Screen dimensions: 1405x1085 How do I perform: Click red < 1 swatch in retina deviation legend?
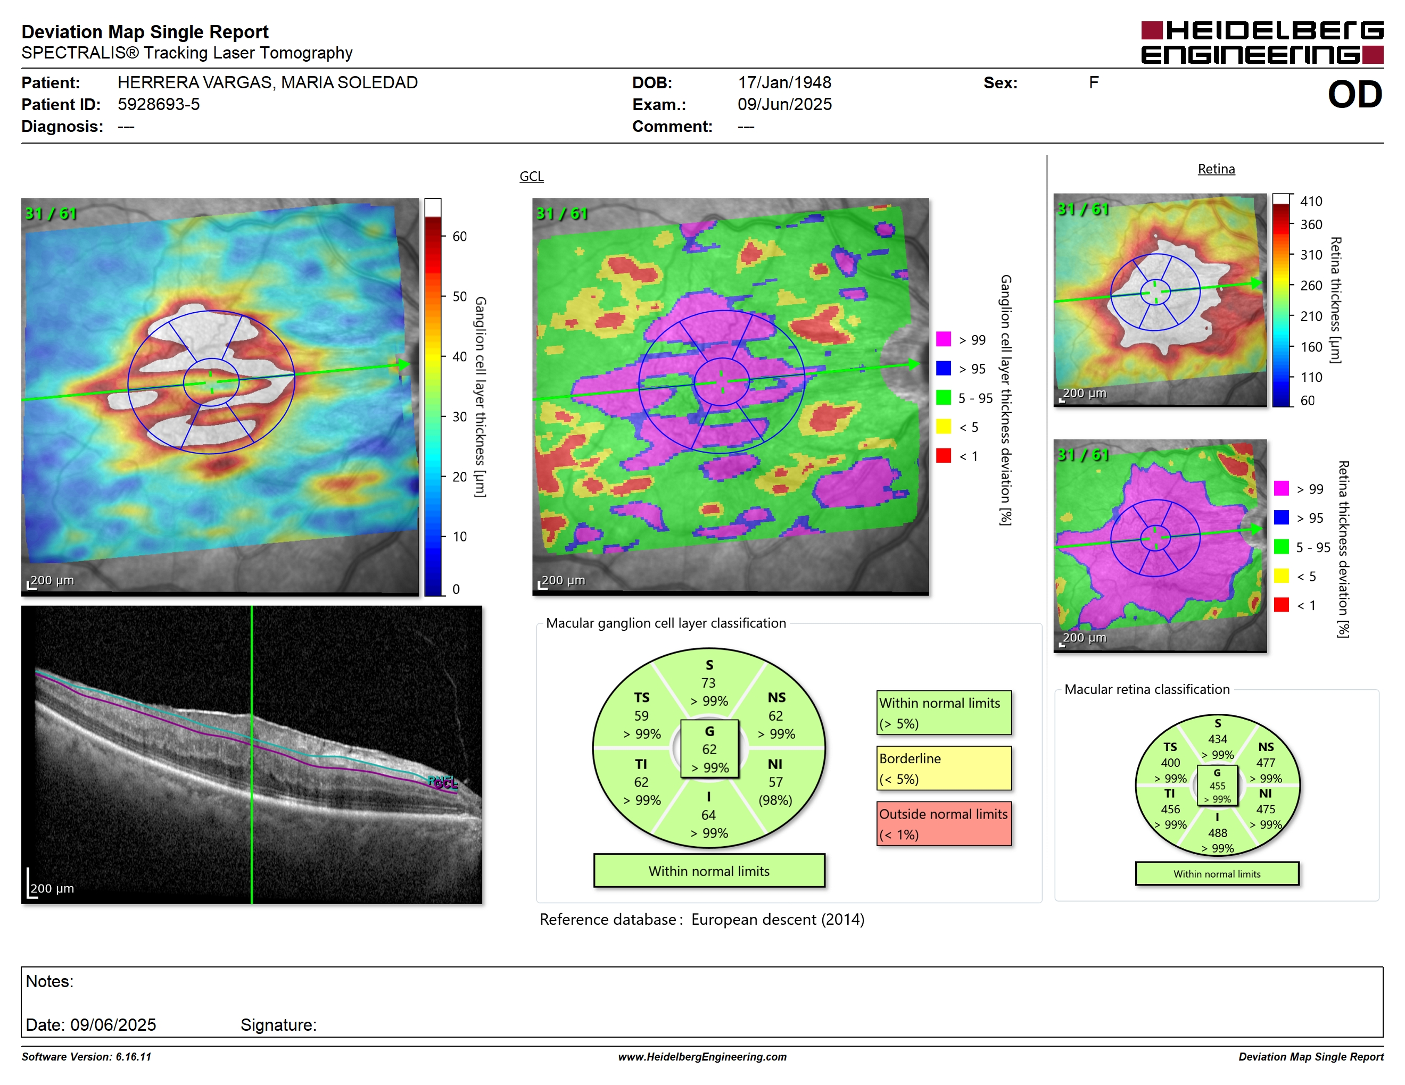click(x=1281, y=605)
